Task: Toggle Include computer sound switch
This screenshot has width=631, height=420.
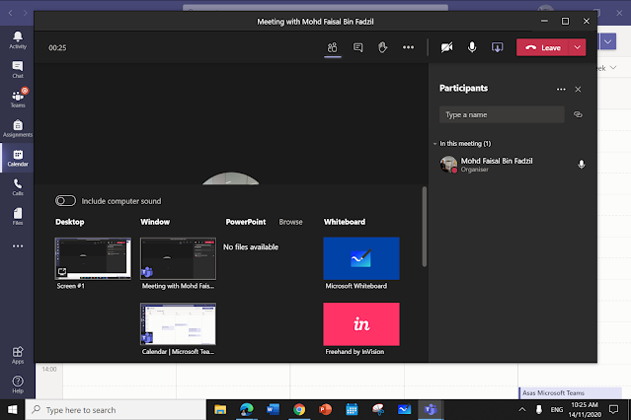Action: pyautogui.click(x=65, y=200)
